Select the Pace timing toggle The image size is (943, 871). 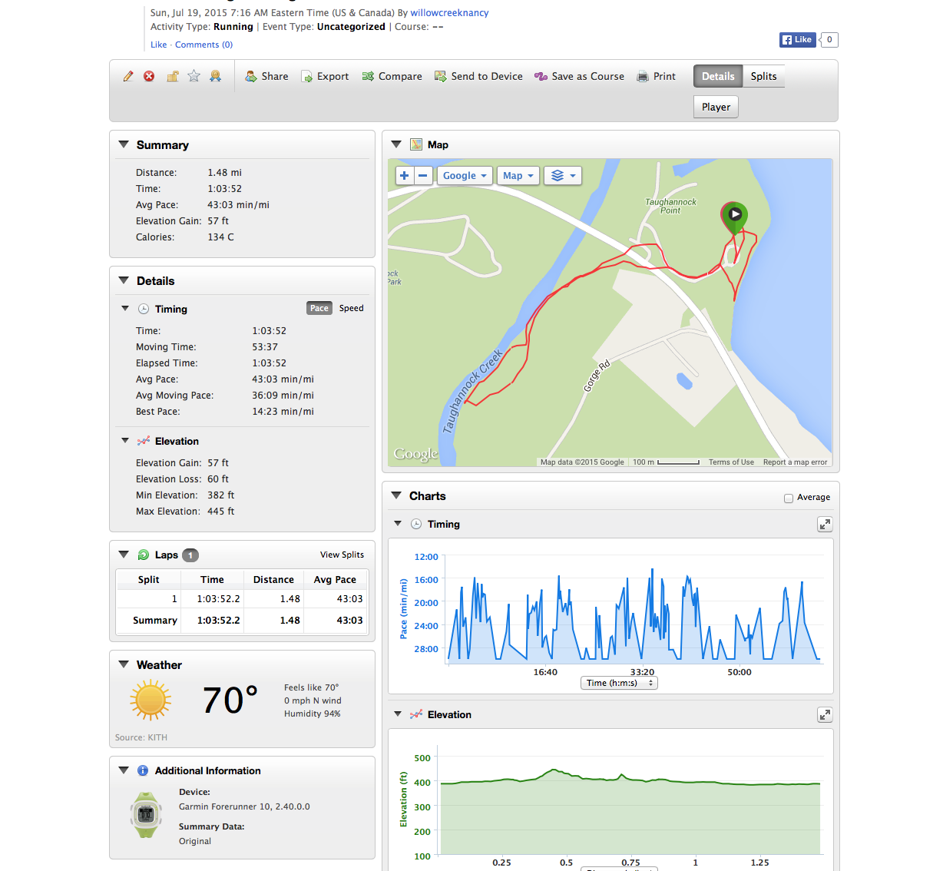tap(319, 309)
